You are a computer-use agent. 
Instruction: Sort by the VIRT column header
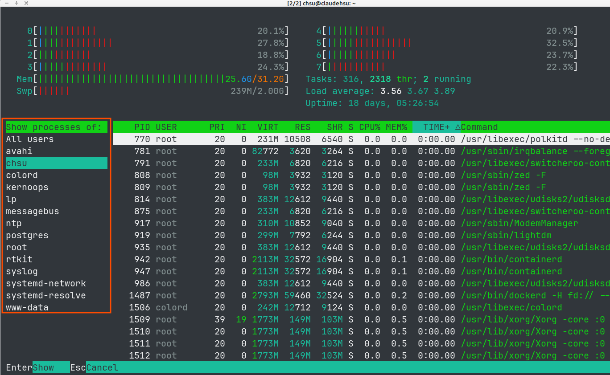[268, 127]
